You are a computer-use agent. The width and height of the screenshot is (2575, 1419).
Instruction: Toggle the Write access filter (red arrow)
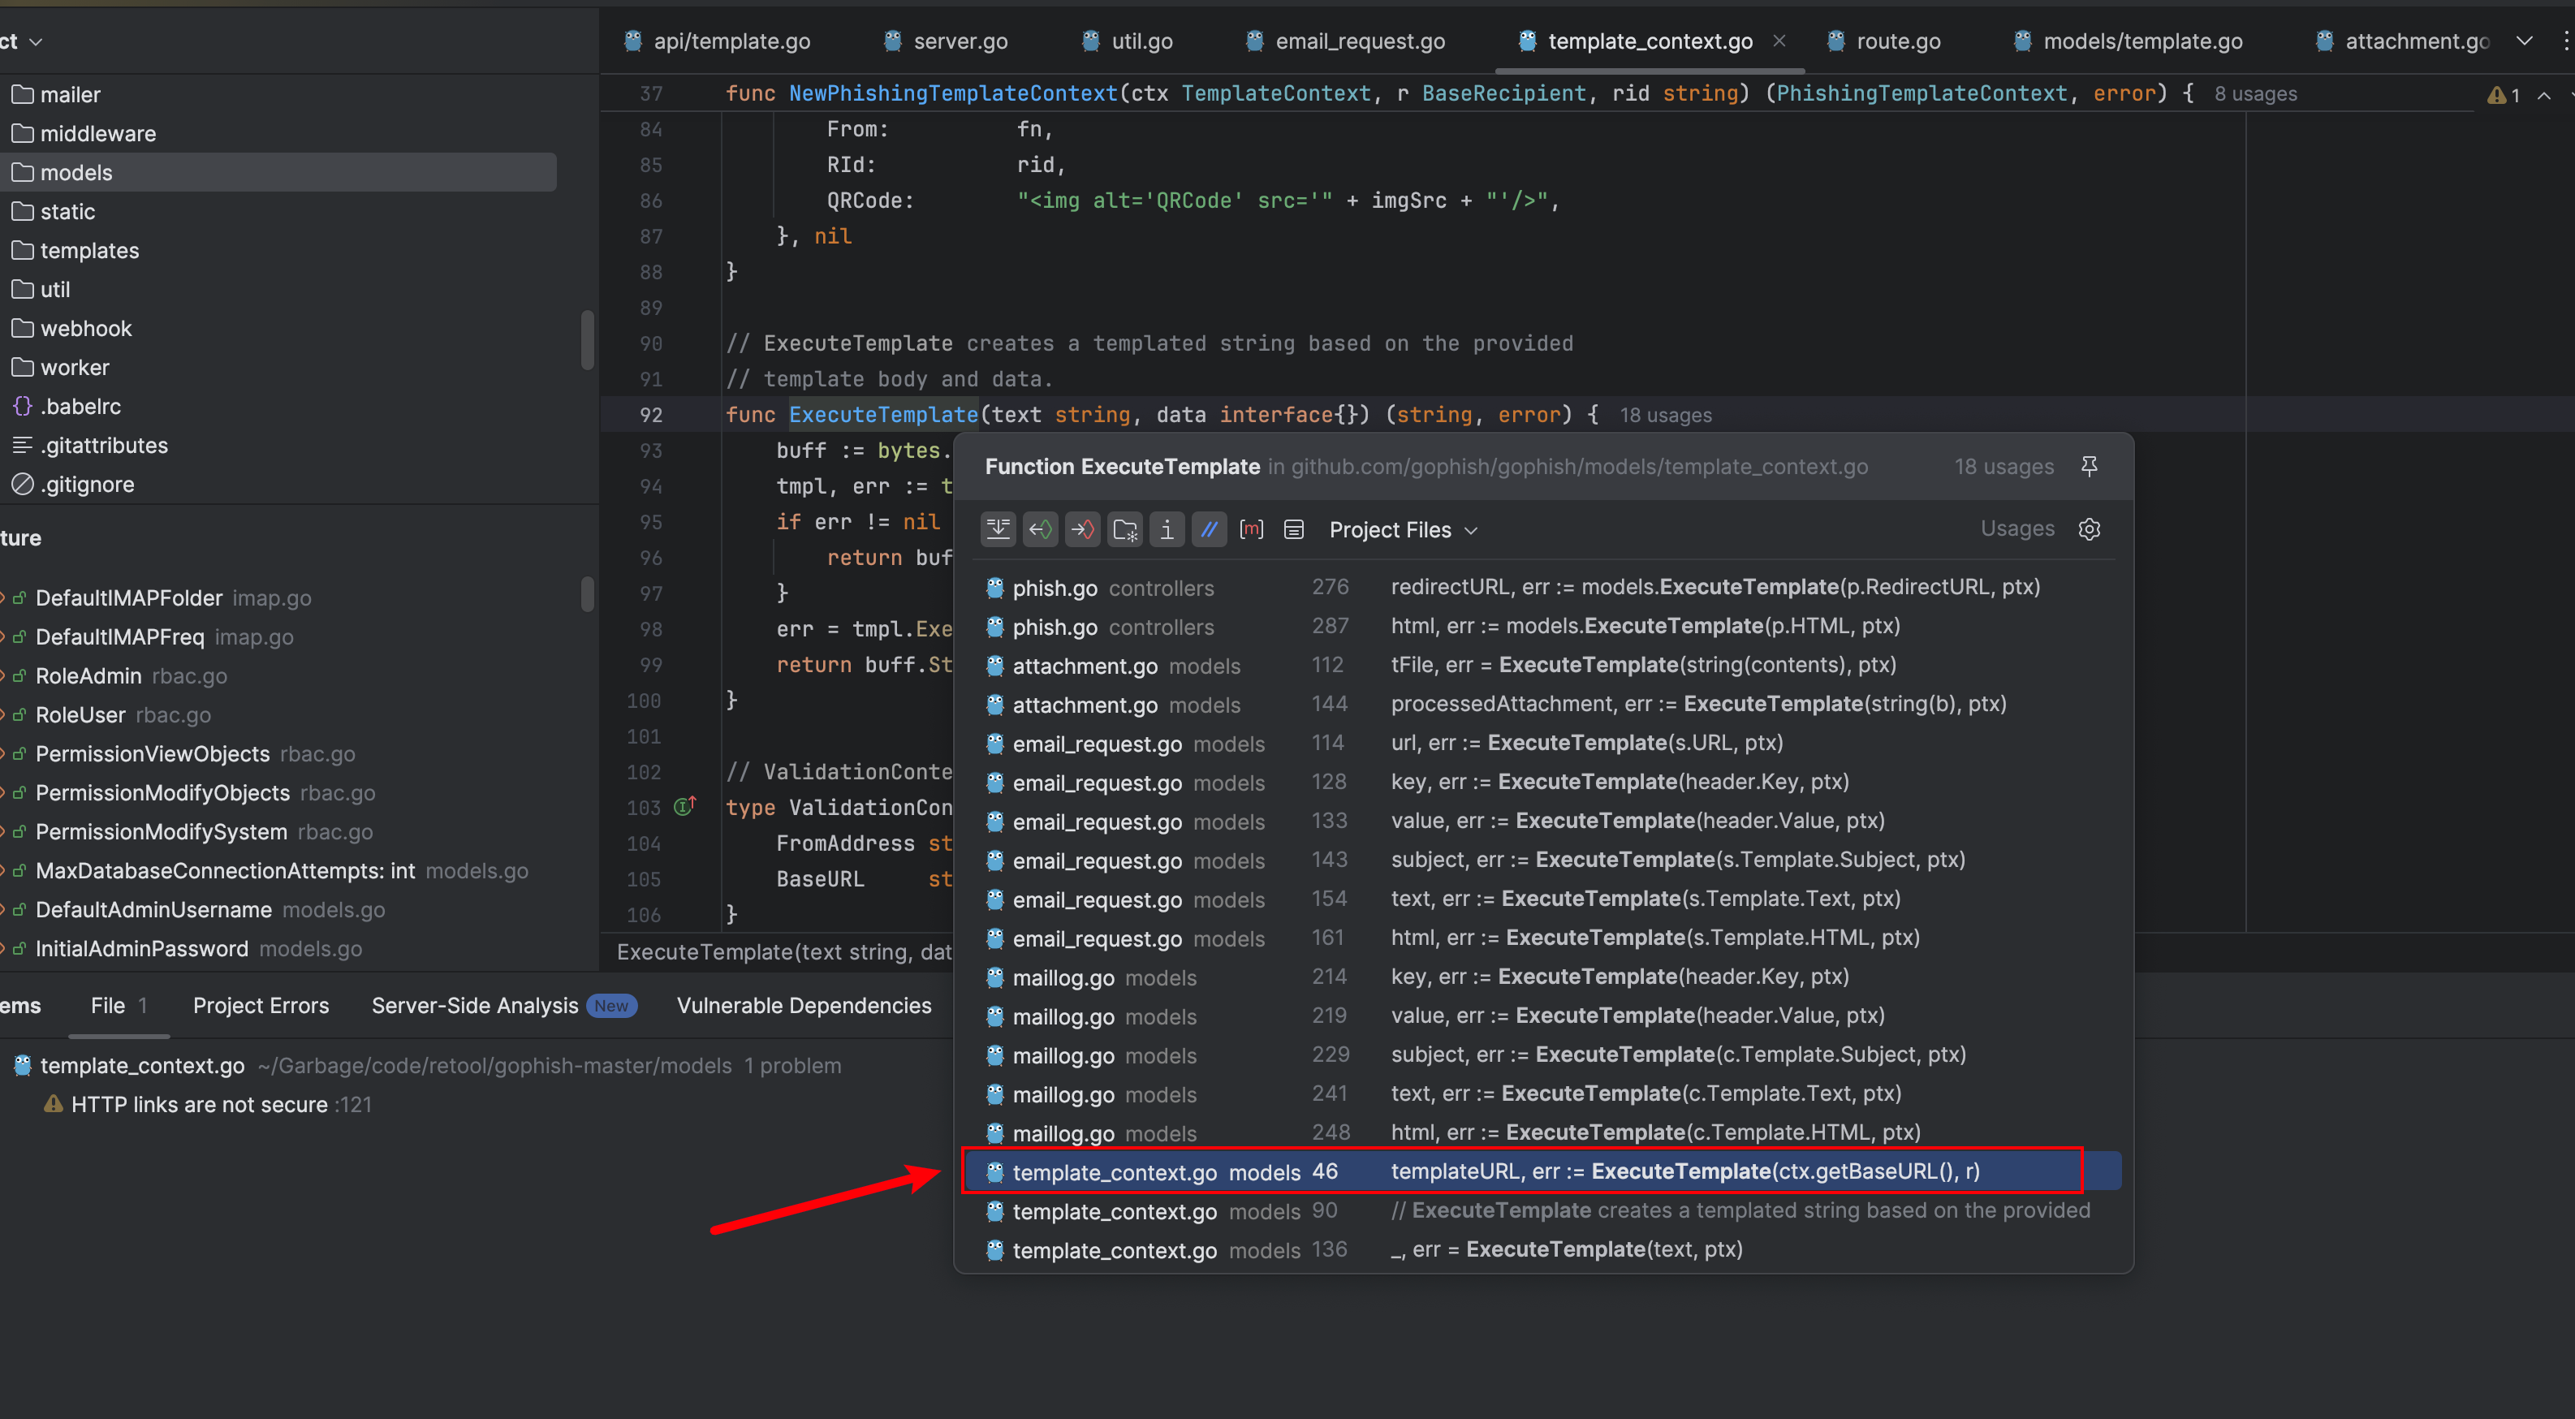1083,529
